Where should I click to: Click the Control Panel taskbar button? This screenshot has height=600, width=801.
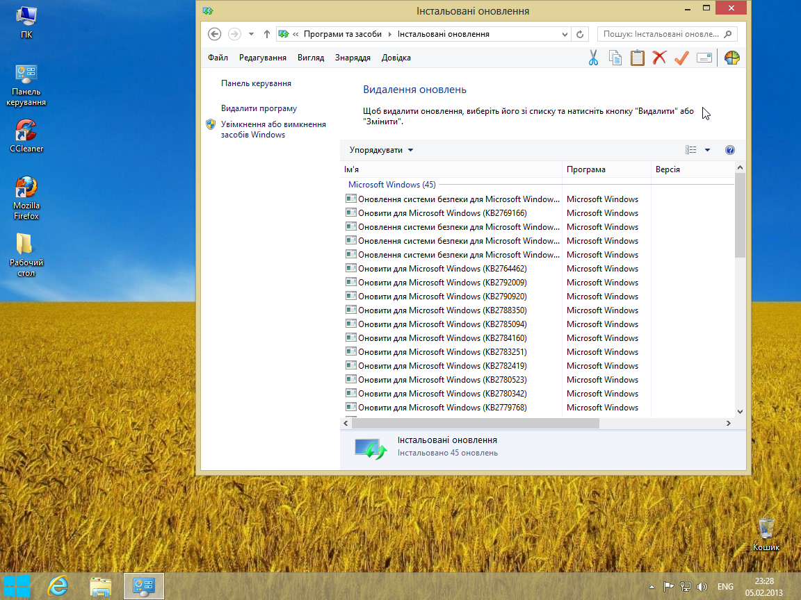(x=143, y=586)
